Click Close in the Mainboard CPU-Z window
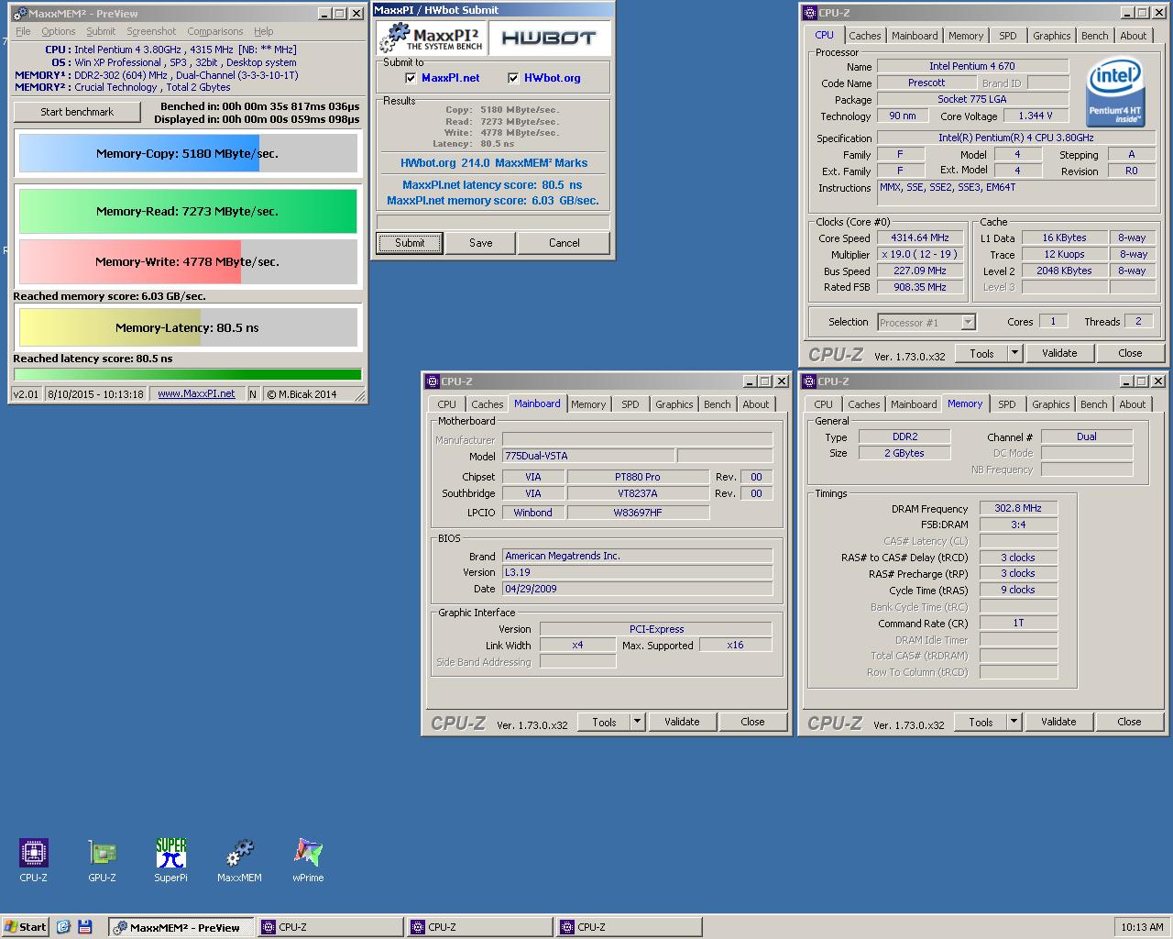The height and width of the screenshot is (939, 1173). click(753, 722)
